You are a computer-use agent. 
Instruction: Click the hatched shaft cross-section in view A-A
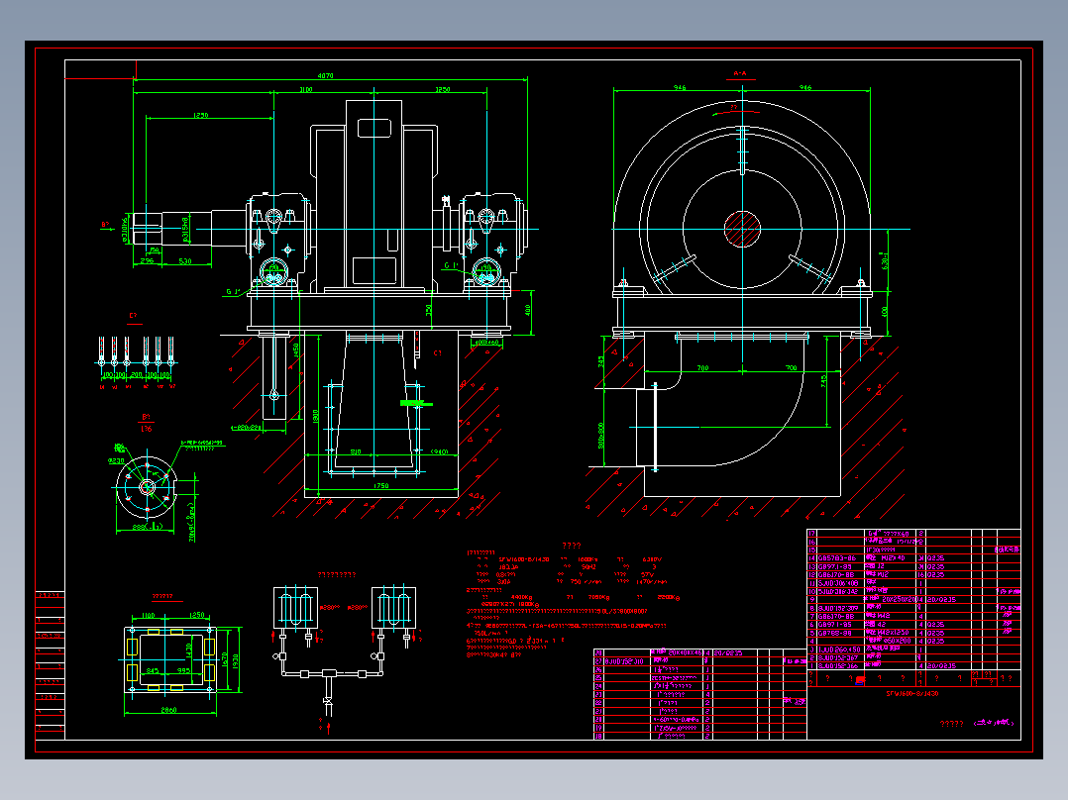(742, 228)
